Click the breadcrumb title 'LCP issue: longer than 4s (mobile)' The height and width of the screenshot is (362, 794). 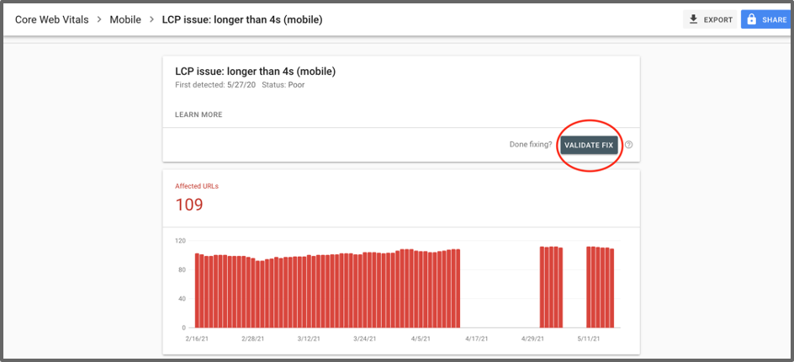coord(242,19)
